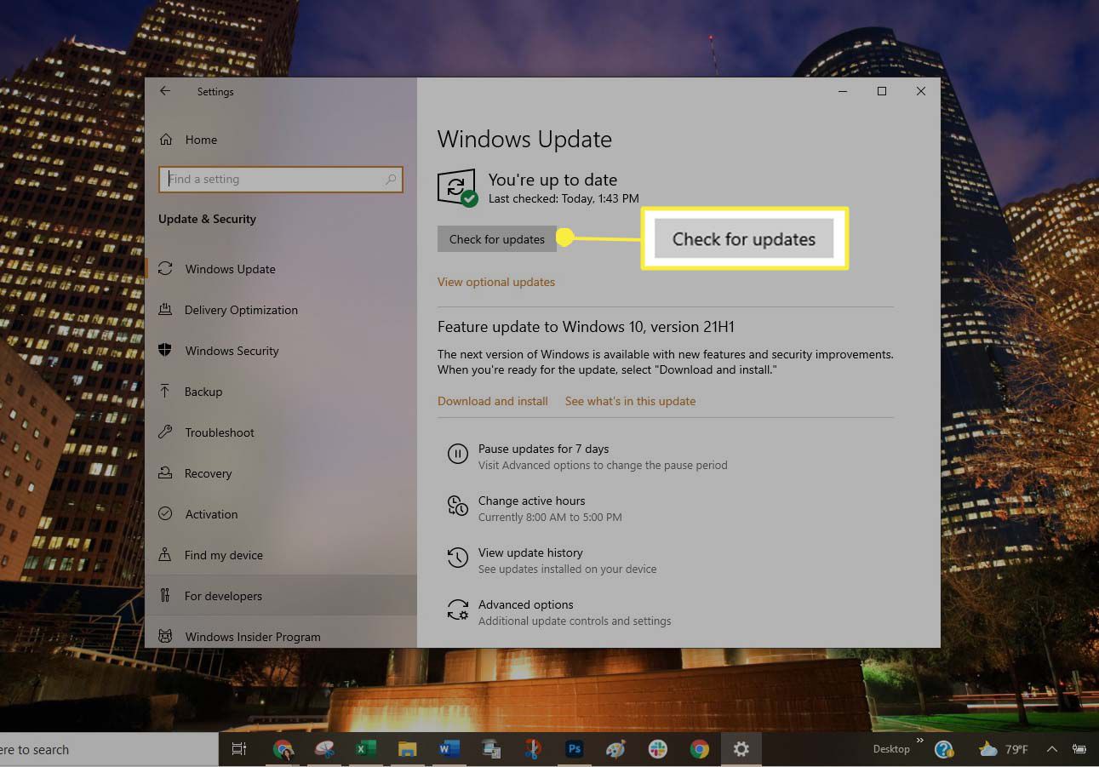The image size is (1099, 767).
Task: Click the taskbar search box
Action: 109,749
